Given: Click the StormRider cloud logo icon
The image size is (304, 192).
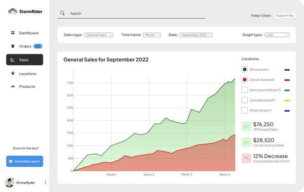Looking at the screenshot, I should point(13,12).
